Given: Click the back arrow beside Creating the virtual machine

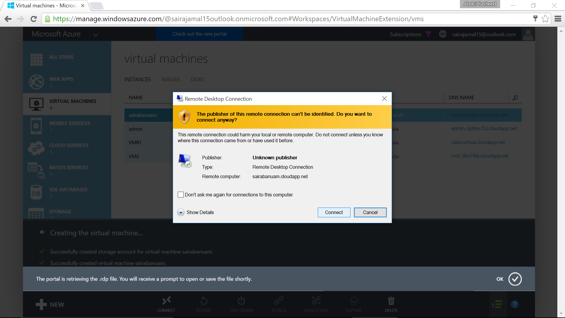Looking at the screenshot, I should point(42,232).
